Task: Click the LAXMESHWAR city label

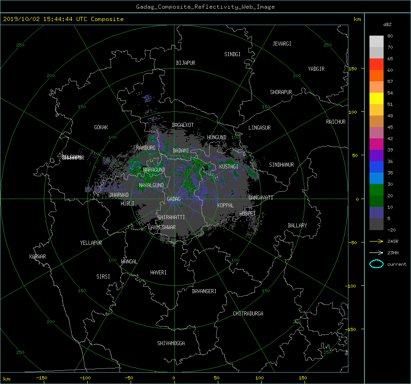Action: click(162, 227)
